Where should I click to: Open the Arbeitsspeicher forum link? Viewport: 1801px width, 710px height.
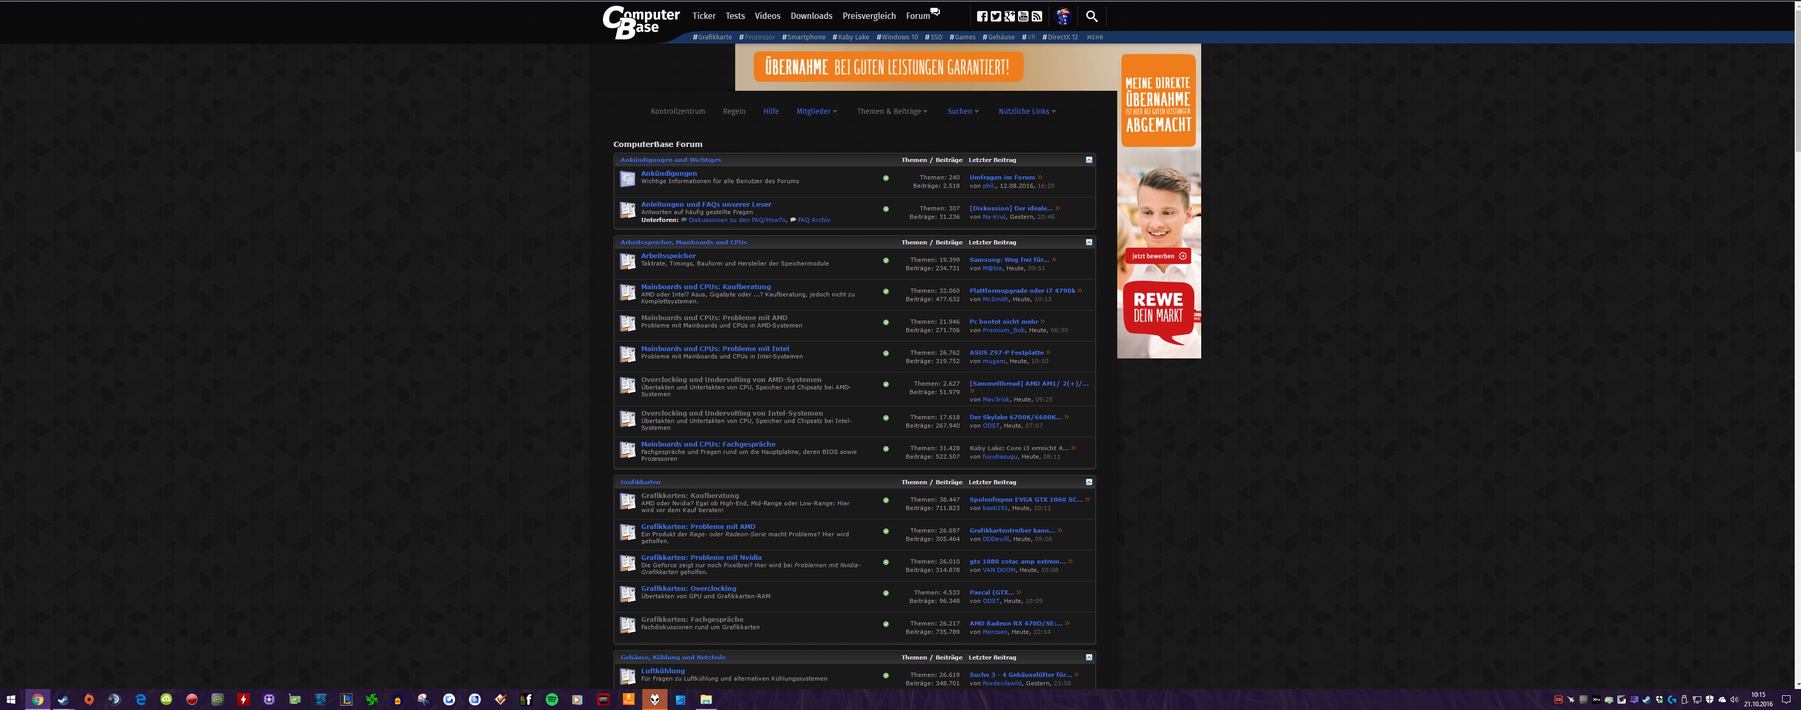[668, 256]
